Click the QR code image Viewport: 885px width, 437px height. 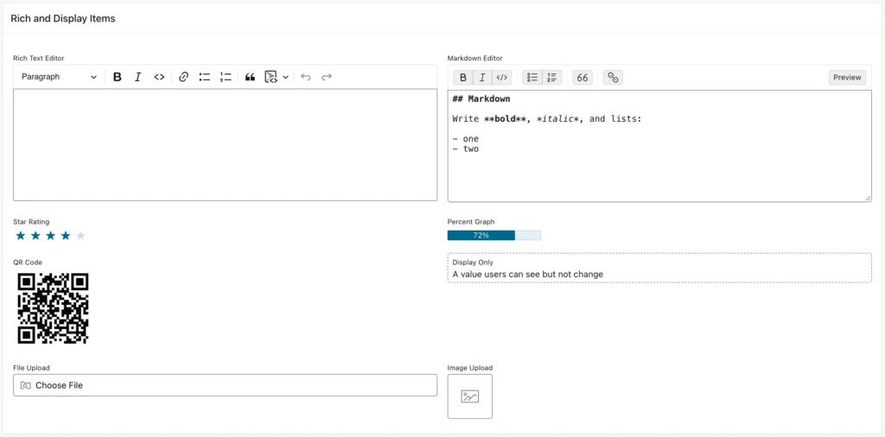(53, 307)
